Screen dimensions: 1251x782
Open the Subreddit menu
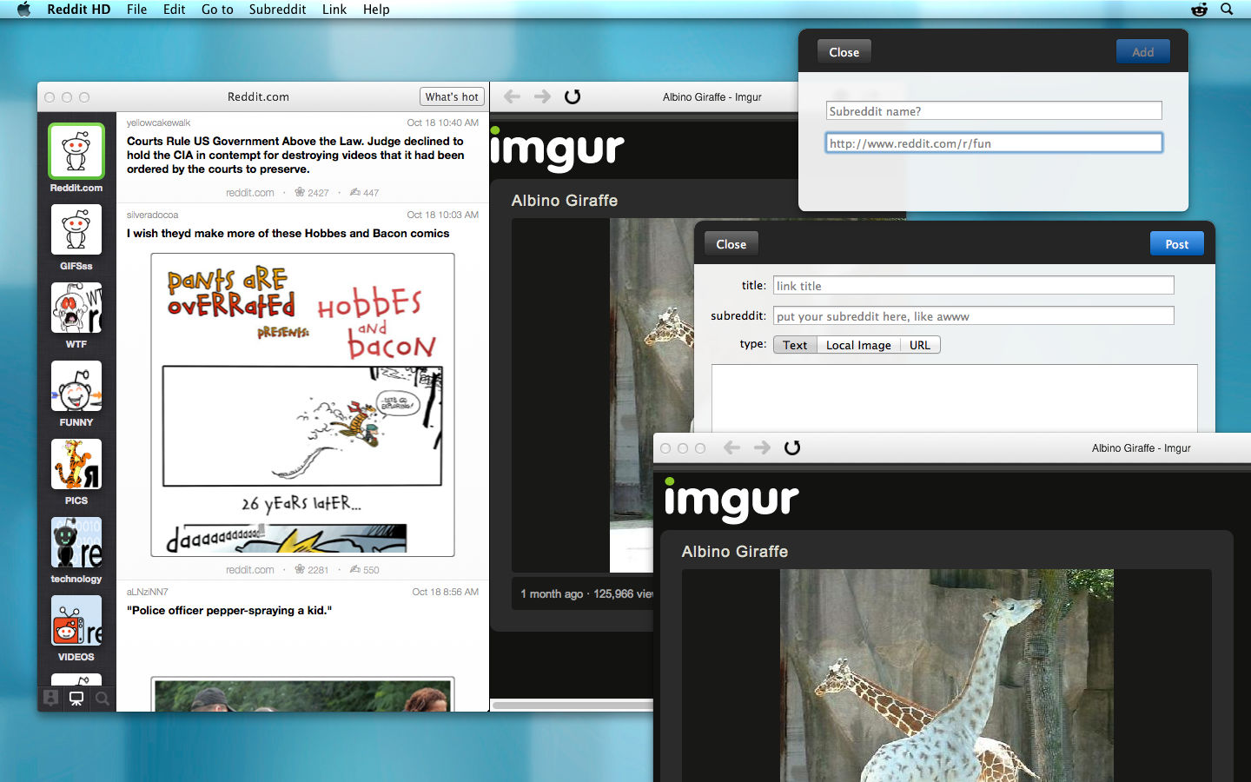(277, 10)
